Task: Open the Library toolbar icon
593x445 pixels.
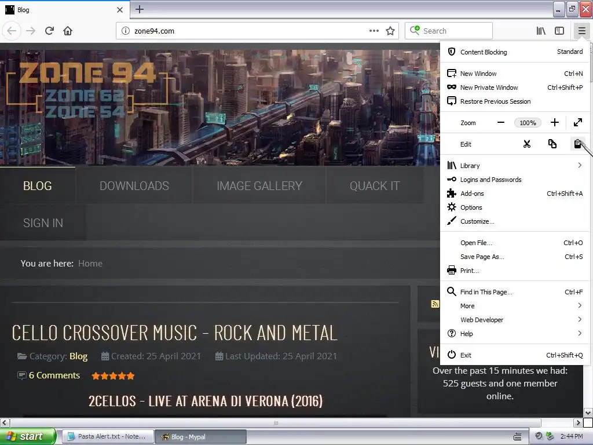Action: click(x=541, y=31)
